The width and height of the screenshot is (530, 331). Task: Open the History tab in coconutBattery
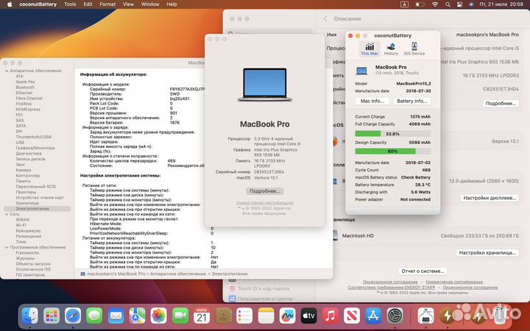pos(391,49)
